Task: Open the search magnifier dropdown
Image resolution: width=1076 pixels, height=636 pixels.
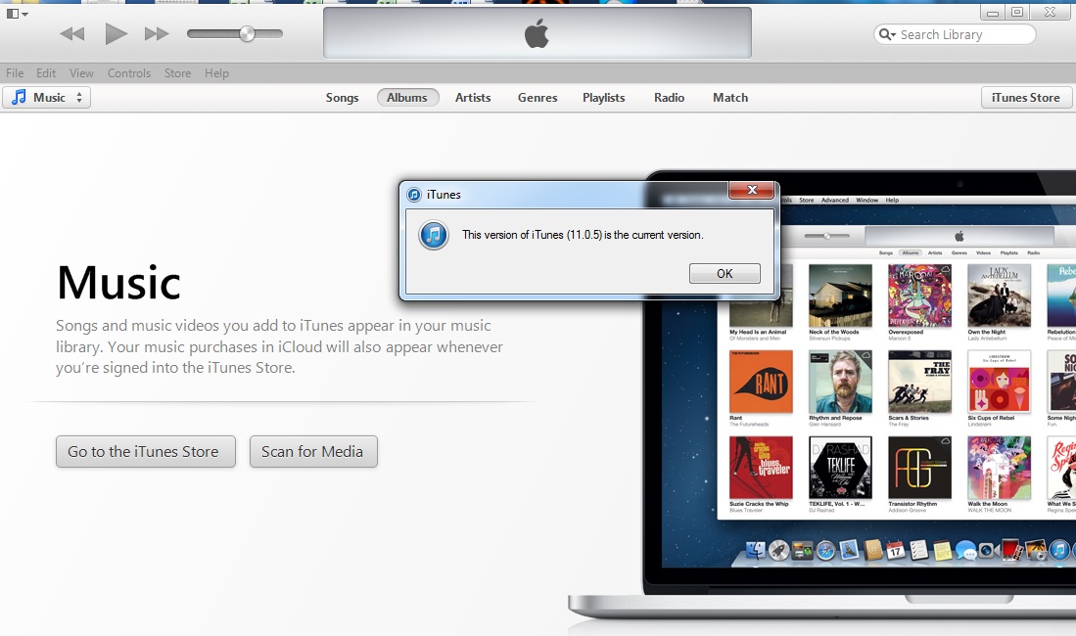Action: [887, 34]
